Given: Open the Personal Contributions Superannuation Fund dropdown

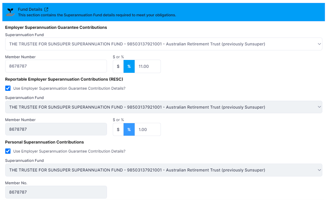Looking at the screenshot, I should (163, 170).
